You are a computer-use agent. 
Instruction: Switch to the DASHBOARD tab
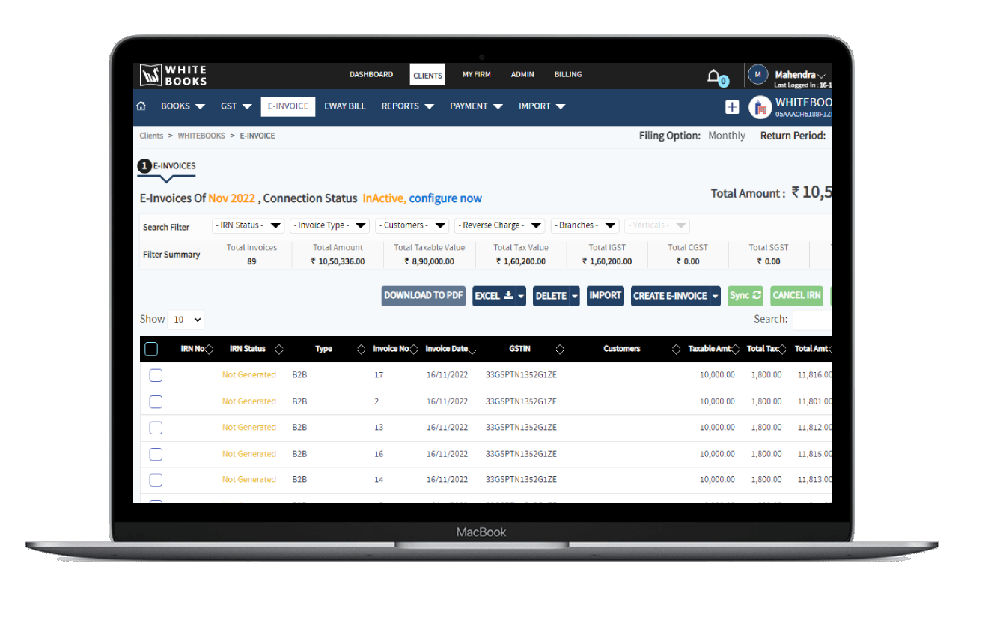click(x=371, y=75)
